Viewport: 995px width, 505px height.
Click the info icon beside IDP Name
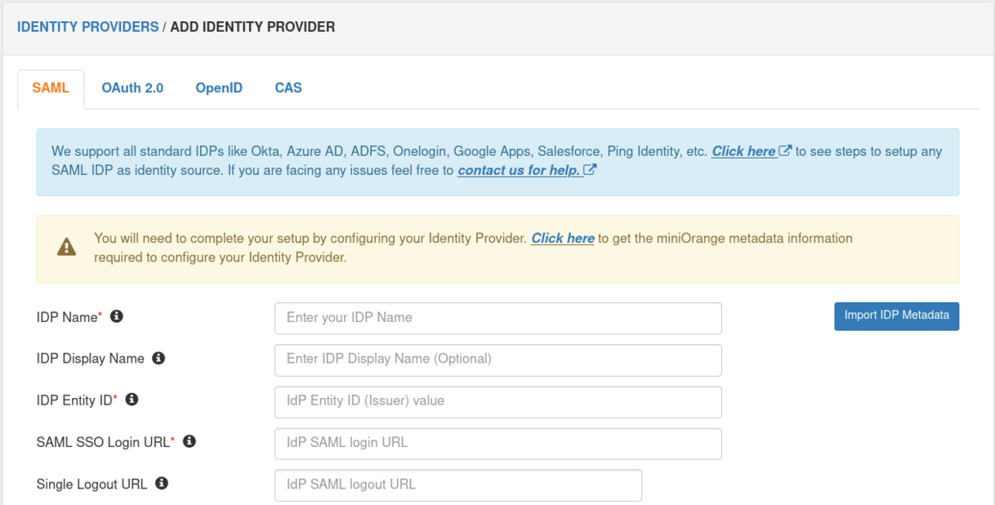tap(117, 316)
